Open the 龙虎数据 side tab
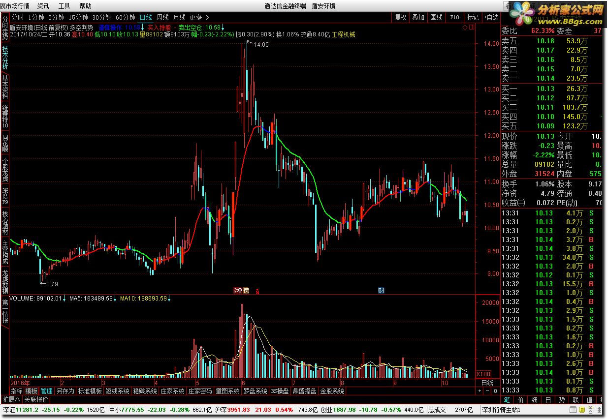The image size is (608, 420). point(5,282)
